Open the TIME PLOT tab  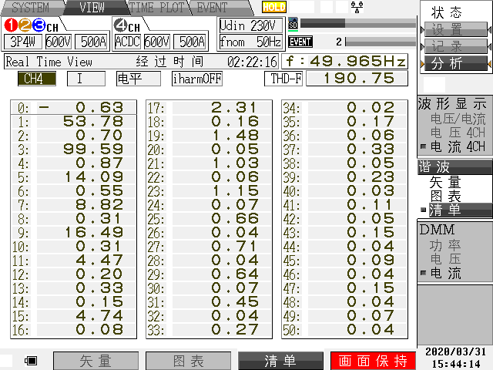[156, 7]
